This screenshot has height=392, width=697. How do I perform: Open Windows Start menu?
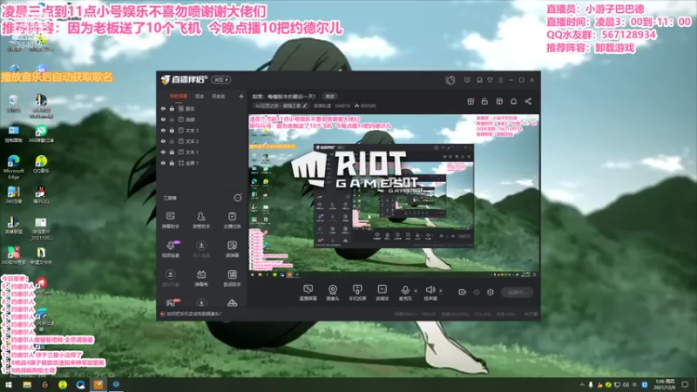(9, 385)
